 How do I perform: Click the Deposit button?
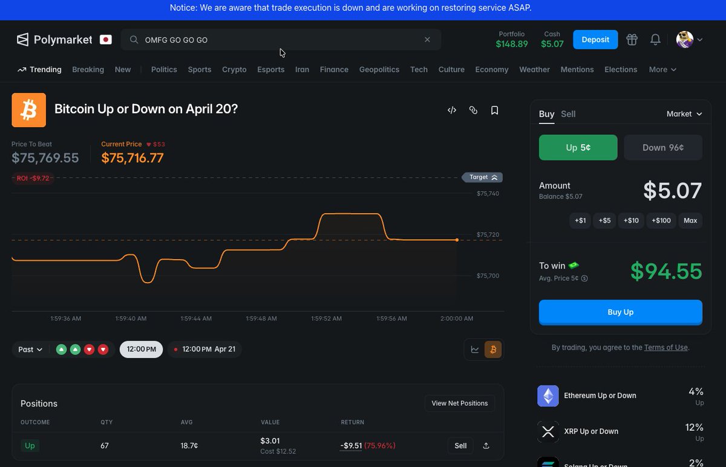(x=595, y=40)
